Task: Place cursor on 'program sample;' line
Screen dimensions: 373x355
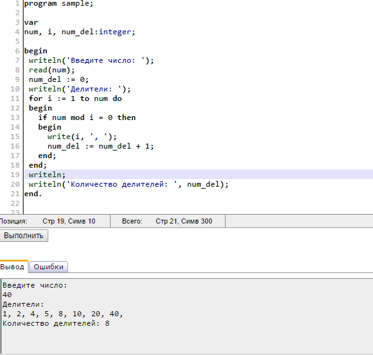Action: coord(58,4)
